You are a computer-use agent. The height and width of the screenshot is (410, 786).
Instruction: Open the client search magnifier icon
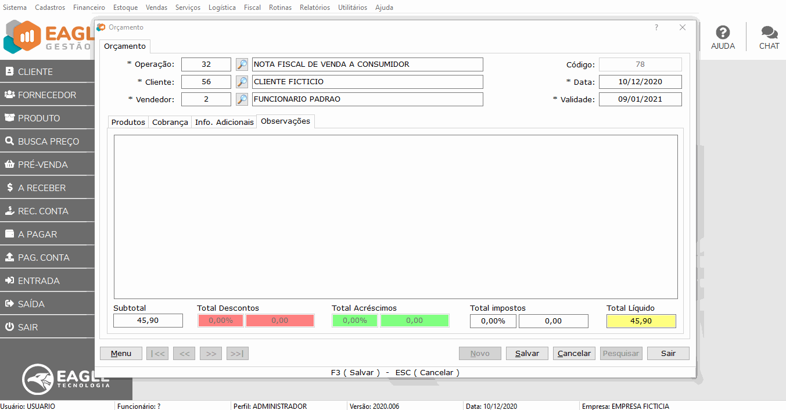point(242,82)
